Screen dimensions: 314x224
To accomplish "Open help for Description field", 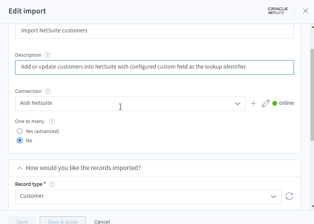I will pos(47,55).
